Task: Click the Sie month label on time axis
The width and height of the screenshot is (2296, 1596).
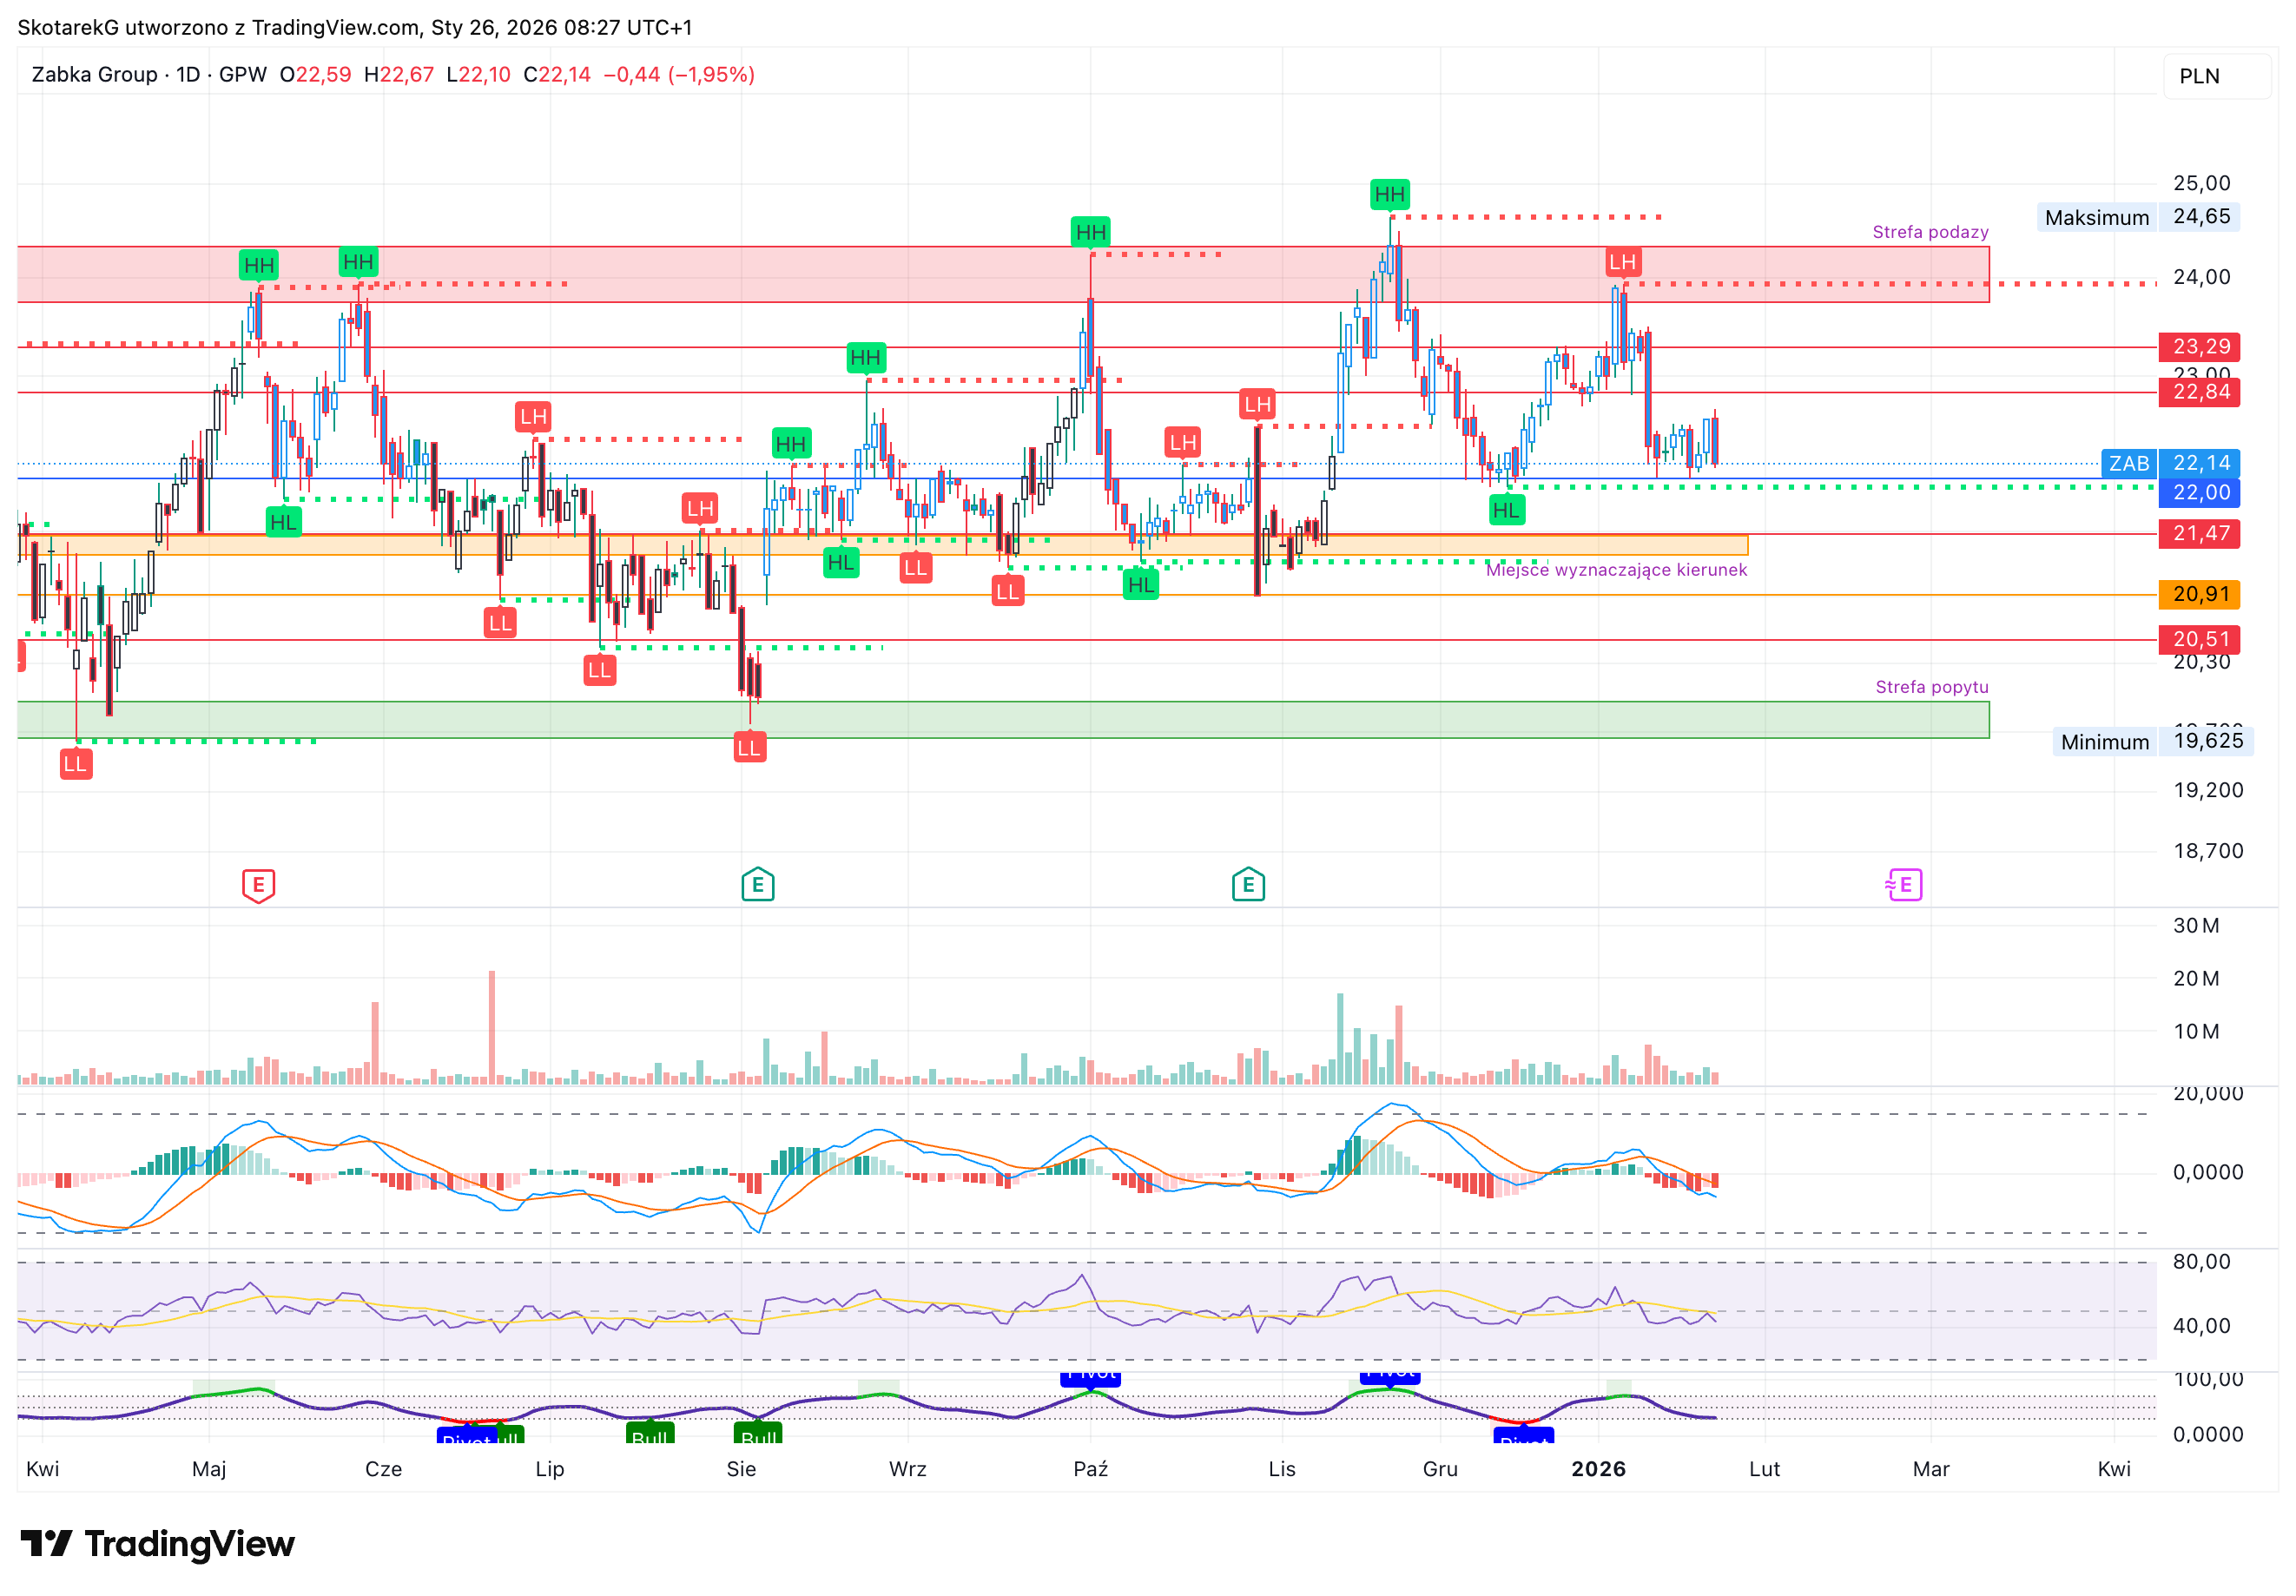Action: [741, 1469]
